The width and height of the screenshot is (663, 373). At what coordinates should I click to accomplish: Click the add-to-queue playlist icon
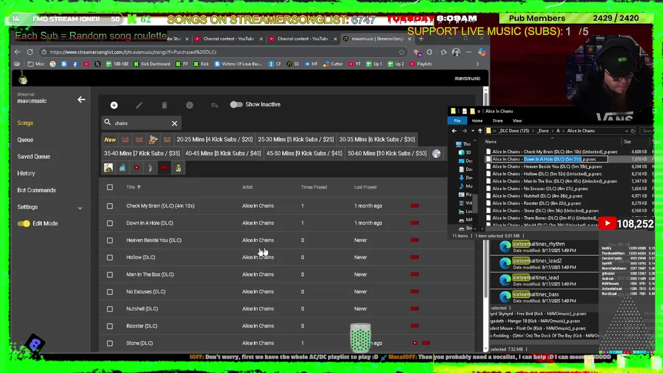214,105
